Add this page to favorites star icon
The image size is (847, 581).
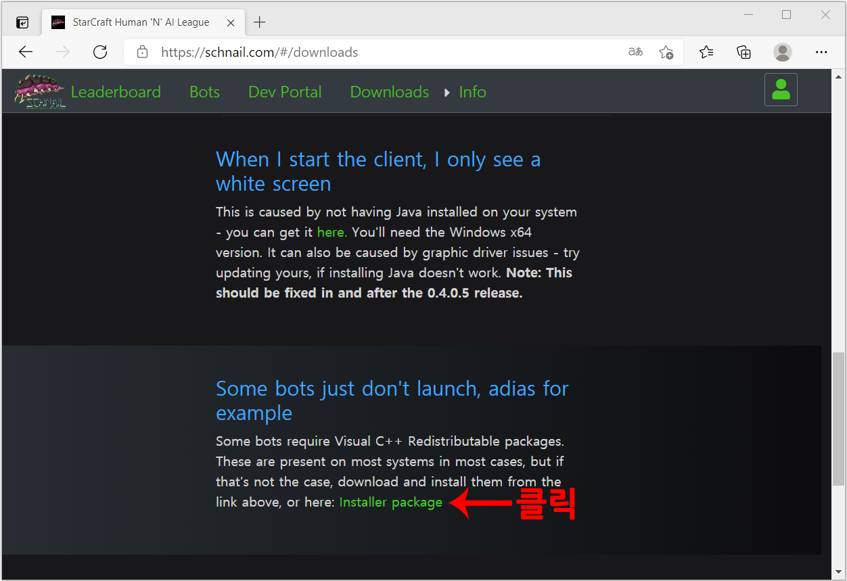(x=666, y=52)
